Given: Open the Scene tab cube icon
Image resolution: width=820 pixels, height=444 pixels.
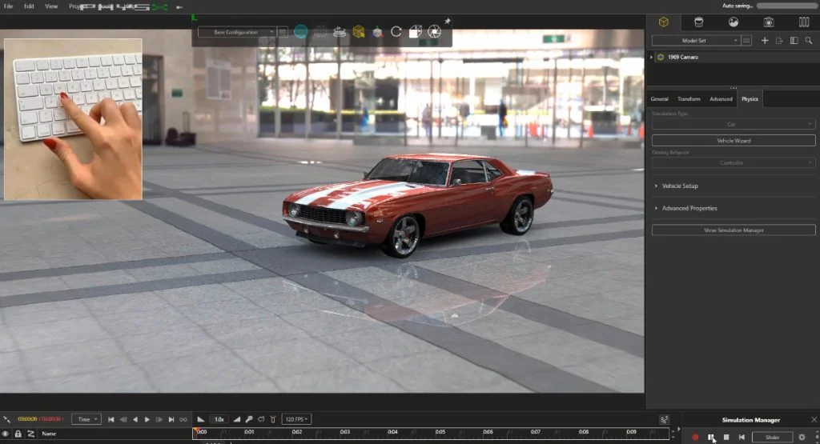Looking at the screenshot, I should click(663, 22).
